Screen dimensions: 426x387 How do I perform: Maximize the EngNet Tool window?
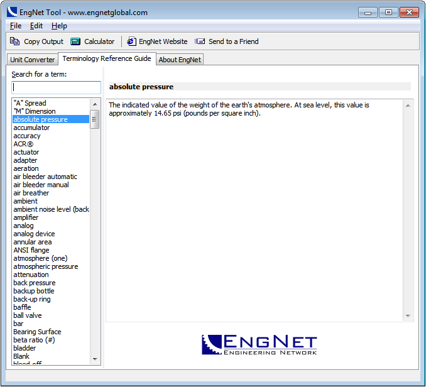click(388, 13)
